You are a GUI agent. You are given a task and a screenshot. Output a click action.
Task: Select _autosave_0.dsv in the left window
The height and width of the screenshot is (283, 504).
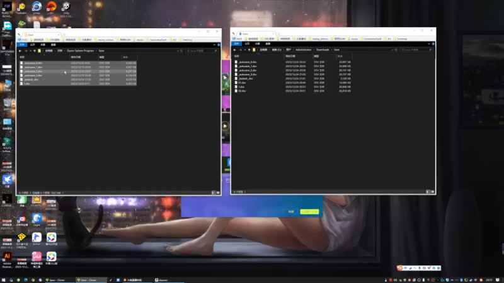(x=77, y=63)
